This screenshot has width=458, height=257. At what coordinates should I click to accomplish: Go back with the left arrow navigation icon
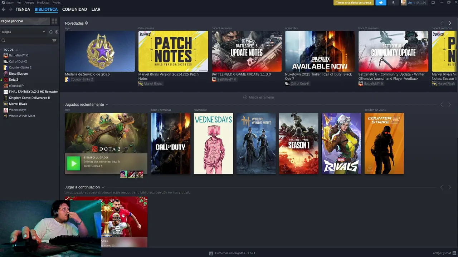click(x=4, y=9)
